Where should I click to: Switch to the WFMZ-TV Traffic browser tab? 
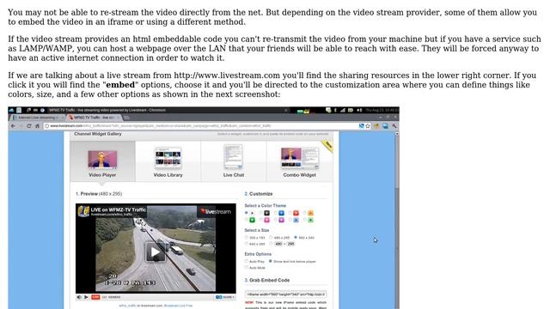pos(94,118)
